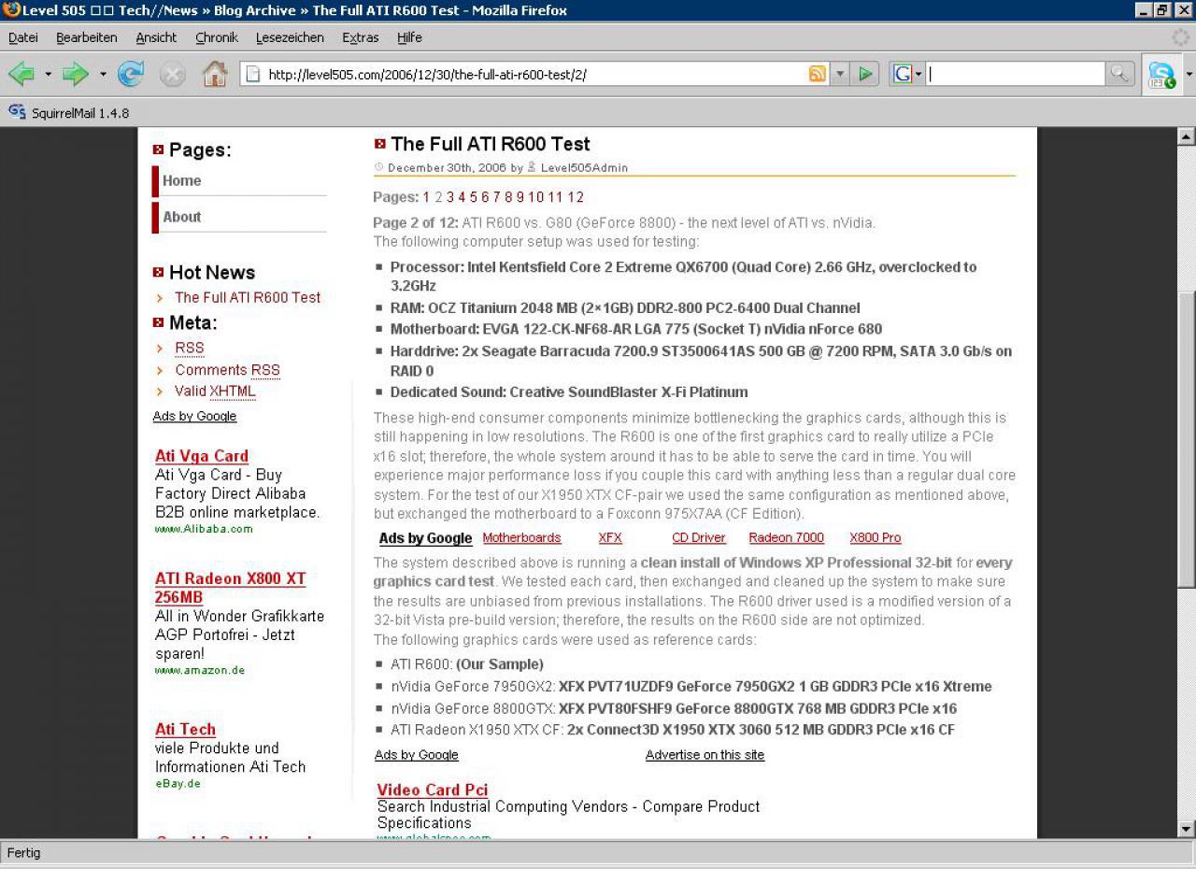This screenshot has width=1196, height=869.
Task: Open the Chronik menu
Action: click(217, 37)
